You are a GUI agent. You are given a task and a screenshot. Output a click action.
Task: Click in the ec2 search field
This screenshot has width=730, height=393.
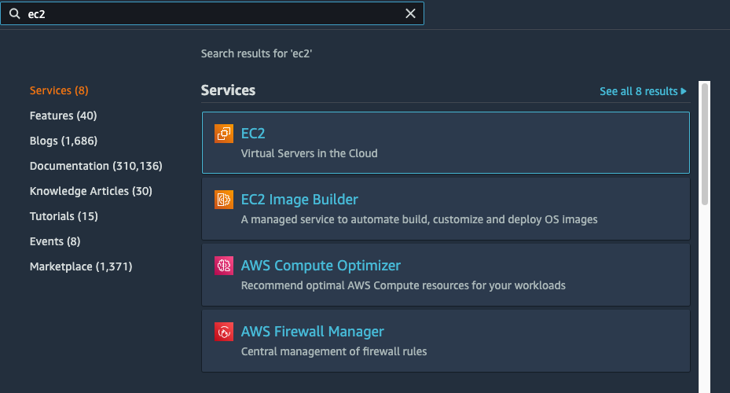(x=212, y=13)
